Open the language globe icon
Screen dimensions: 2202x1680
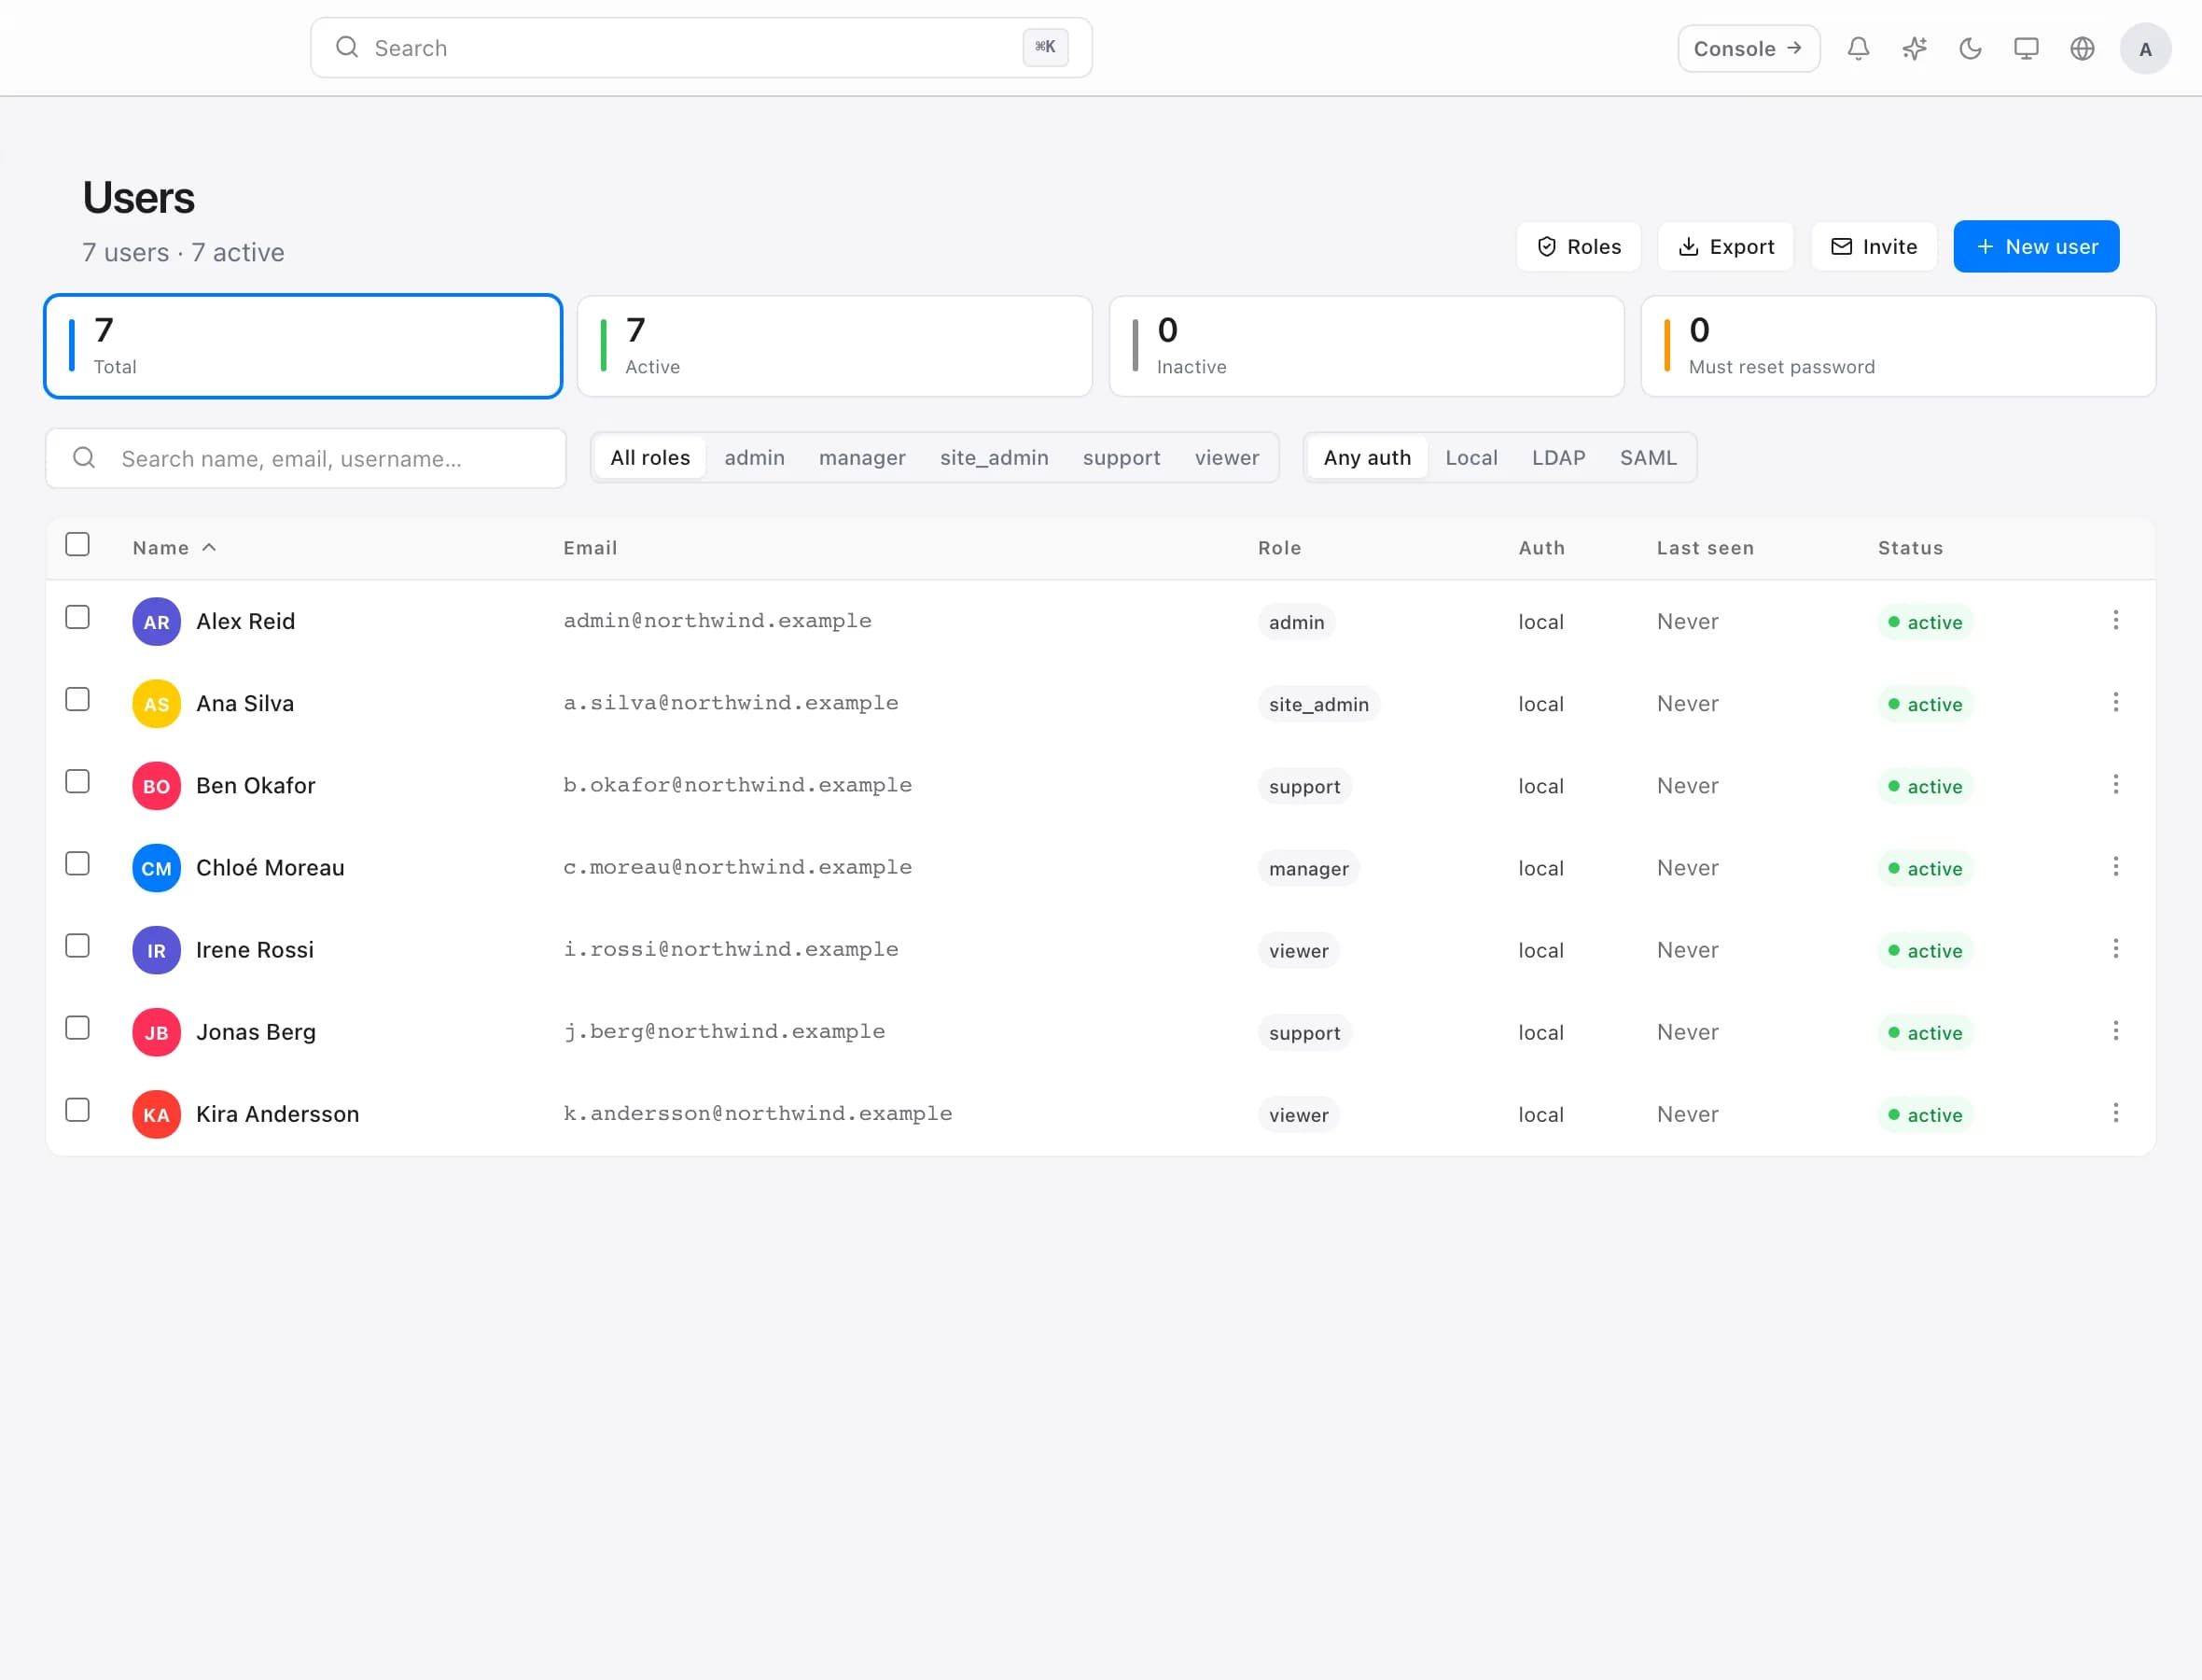(x=2081, y=48)
